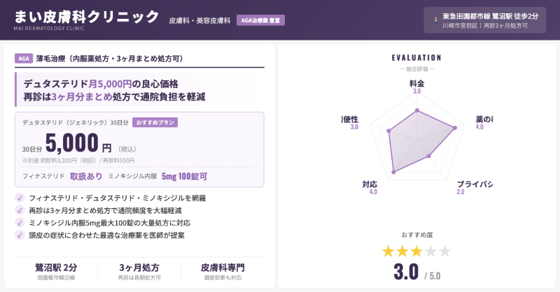The image size is (560, 292).
Task: Select the 鷺沼駅 2分 footer item
Action: coord(56,271)
